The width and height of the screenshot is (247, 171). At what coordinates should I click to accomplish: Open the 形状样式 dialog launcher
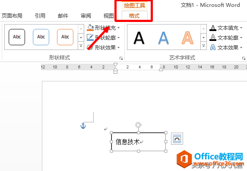click(121, 59)
